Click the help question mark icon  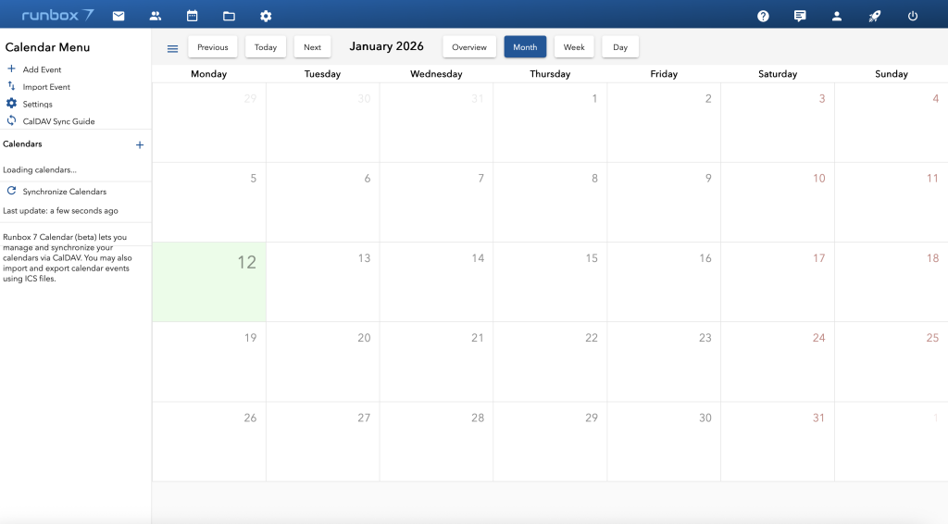tap(763, 16)
